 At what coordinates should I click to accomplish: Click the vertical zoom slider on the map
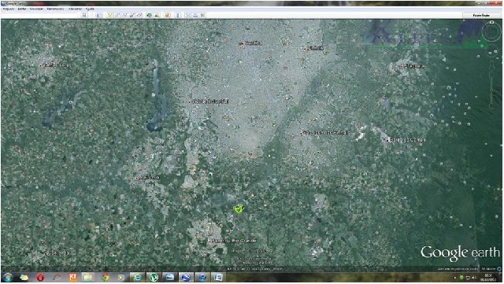tap(491, 90)
